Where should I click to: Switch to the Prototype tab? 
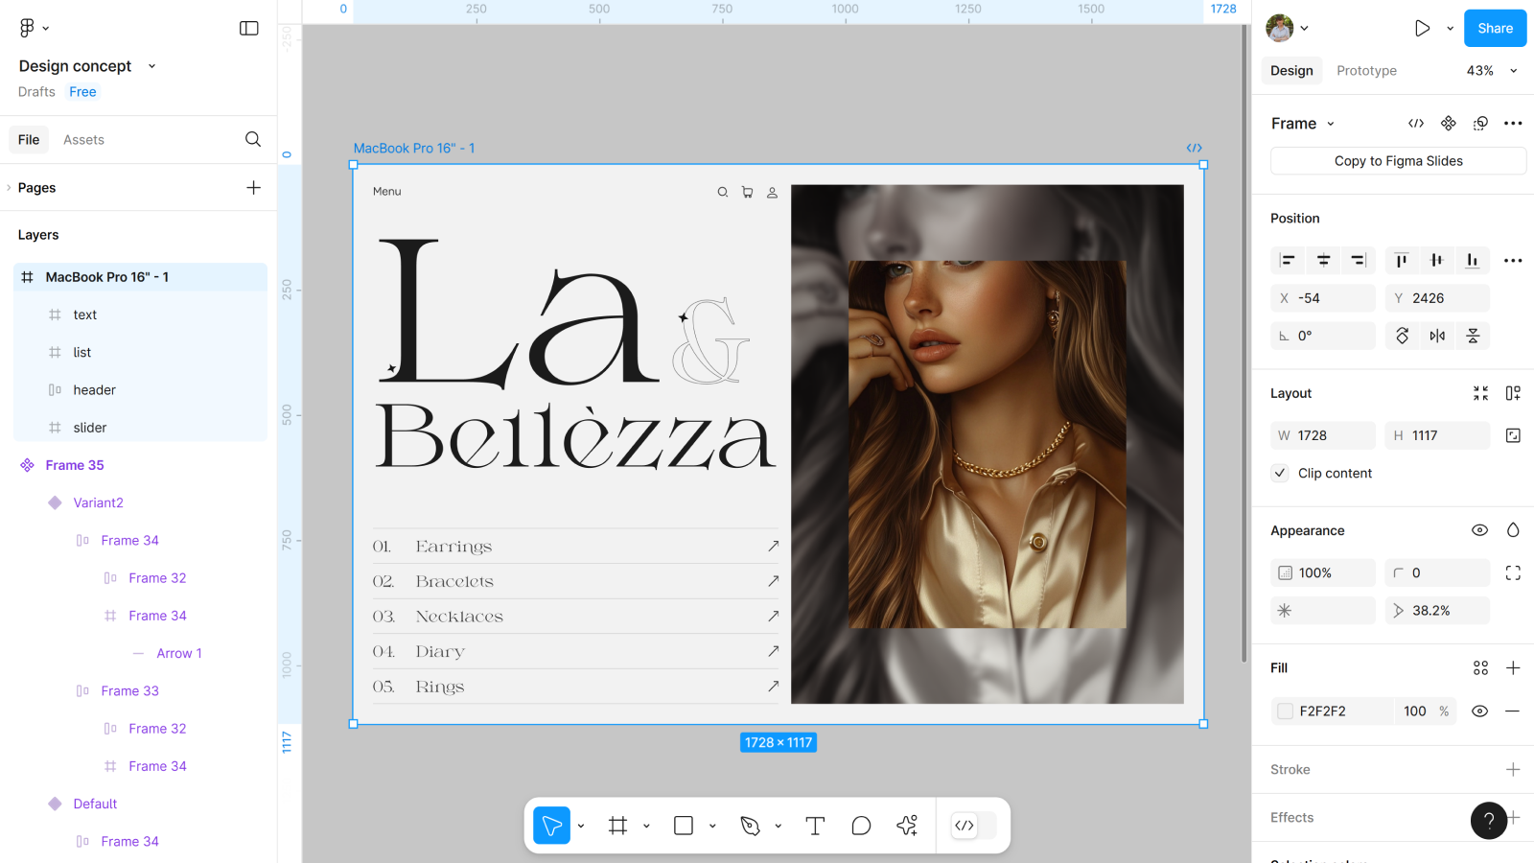coord(1366,71)
